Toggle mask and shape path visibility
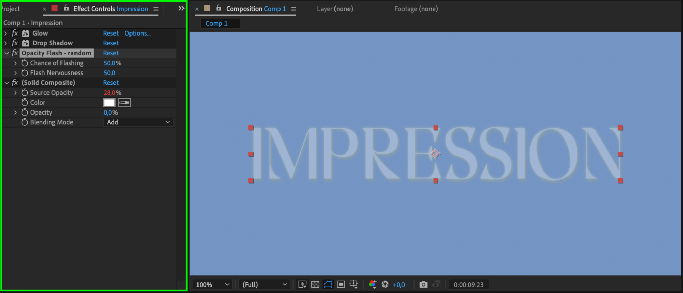683x293 pixels. [328, 284]
